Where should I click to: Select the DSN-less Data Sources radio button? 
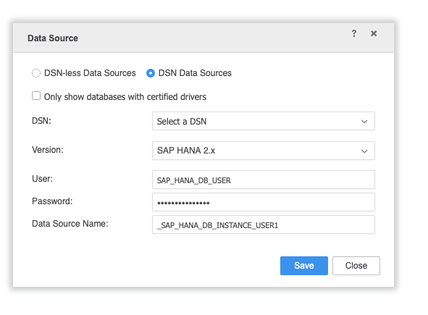tap(36, 73)
